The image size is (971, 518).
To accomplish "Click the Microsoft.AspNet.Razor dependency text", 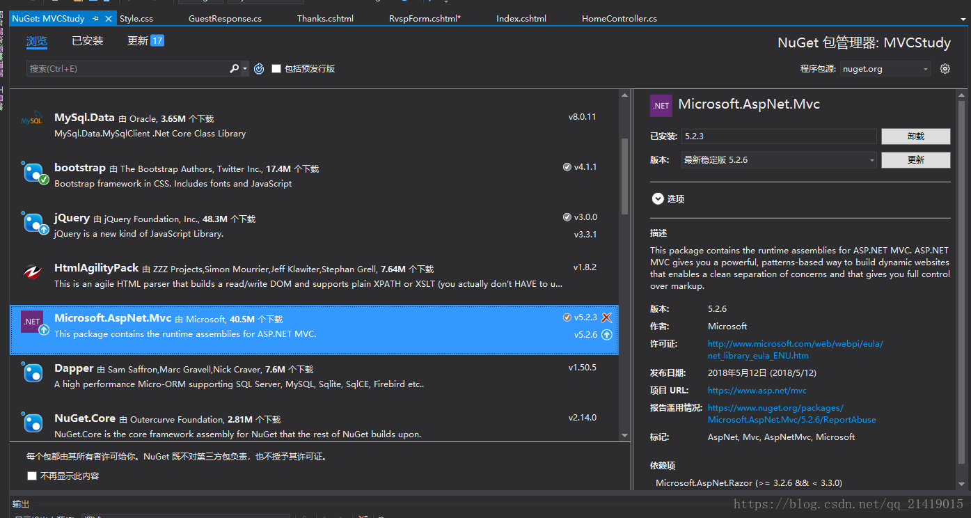I will tap(749, 482).
